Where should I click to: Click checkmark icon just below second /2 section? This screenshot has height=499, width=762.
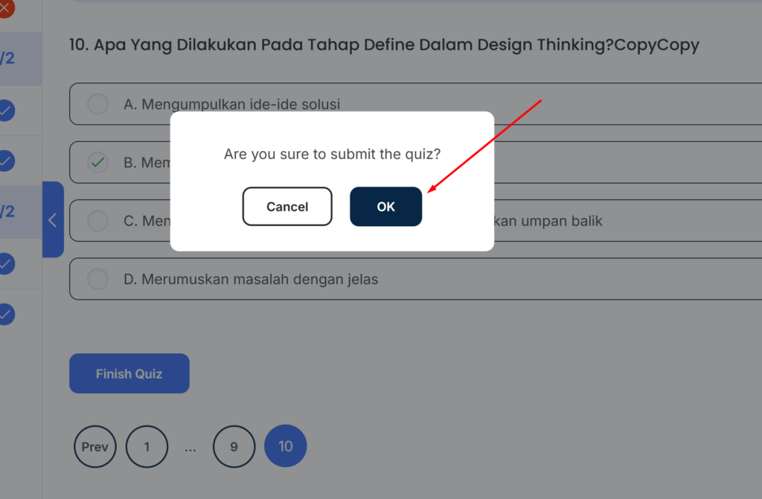[6, 264]
